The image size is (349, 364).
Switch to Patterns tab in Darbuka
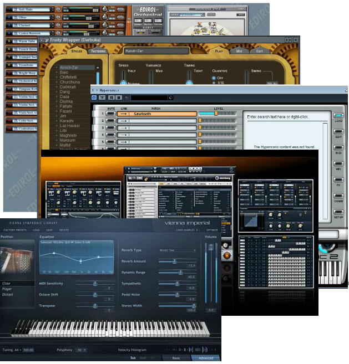click(x=98, y=51)
